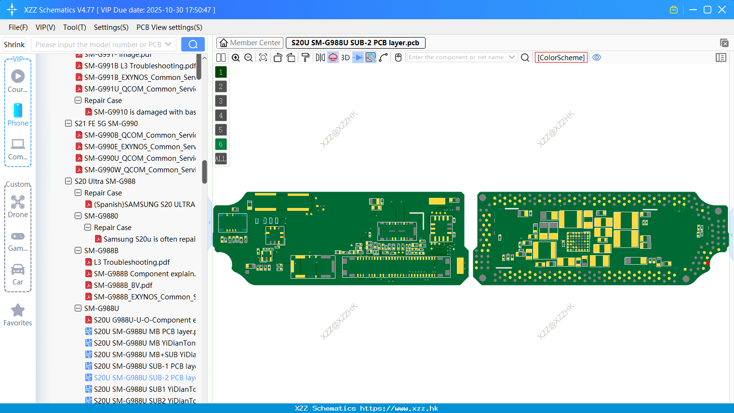Select the Computer category icon

[18, 149]
